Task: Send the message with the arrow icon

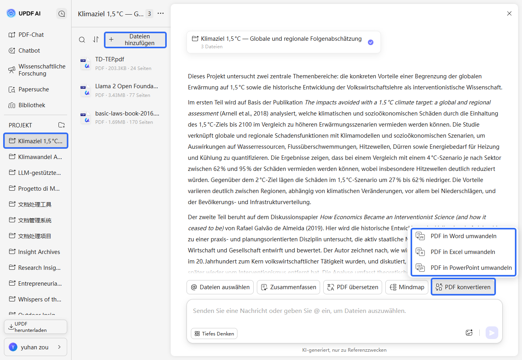Action: tap(492, 333)
